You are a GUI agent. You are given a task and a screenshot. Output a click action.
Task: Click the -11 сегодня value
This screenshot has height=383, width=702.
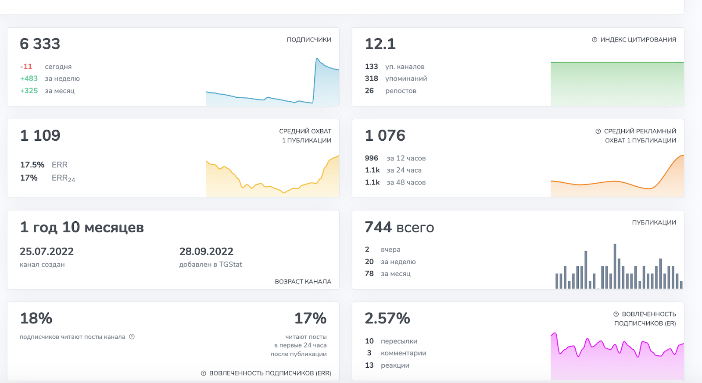point(46,67)
